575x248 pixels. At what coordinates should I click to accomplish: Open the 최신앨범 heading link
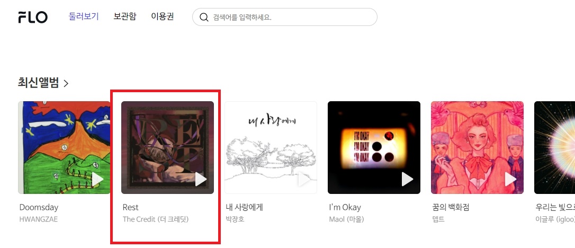click(x=38, y=83)
